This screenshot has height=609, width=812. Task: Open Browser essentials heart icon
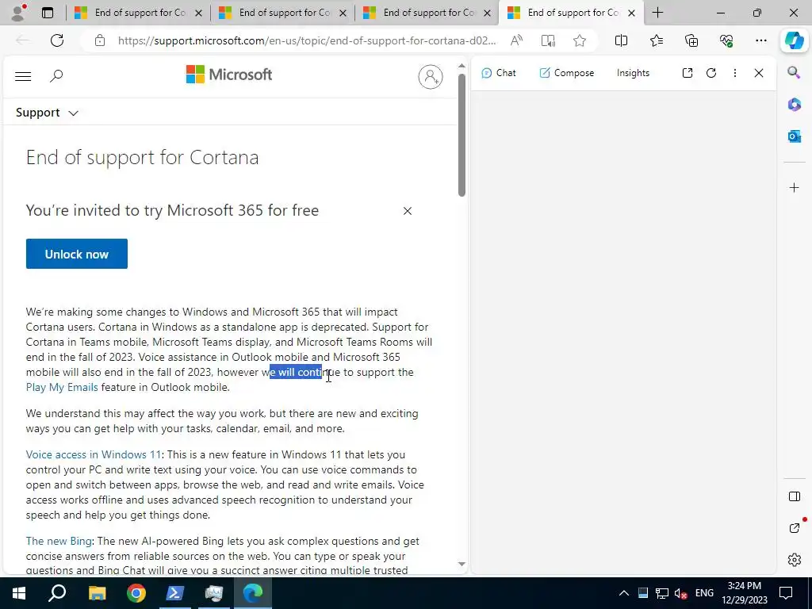pyautogui.click(x=726, y=40)
